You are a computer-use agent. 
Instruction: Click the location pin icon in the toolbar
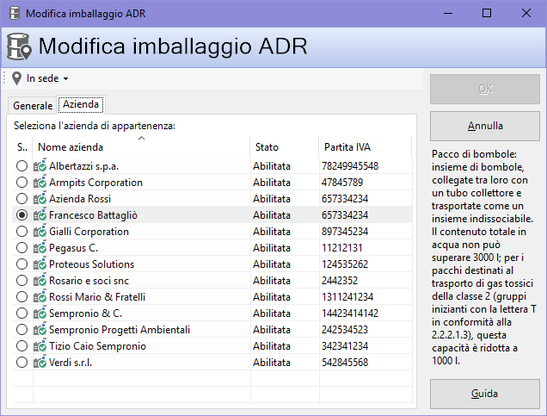16,78
